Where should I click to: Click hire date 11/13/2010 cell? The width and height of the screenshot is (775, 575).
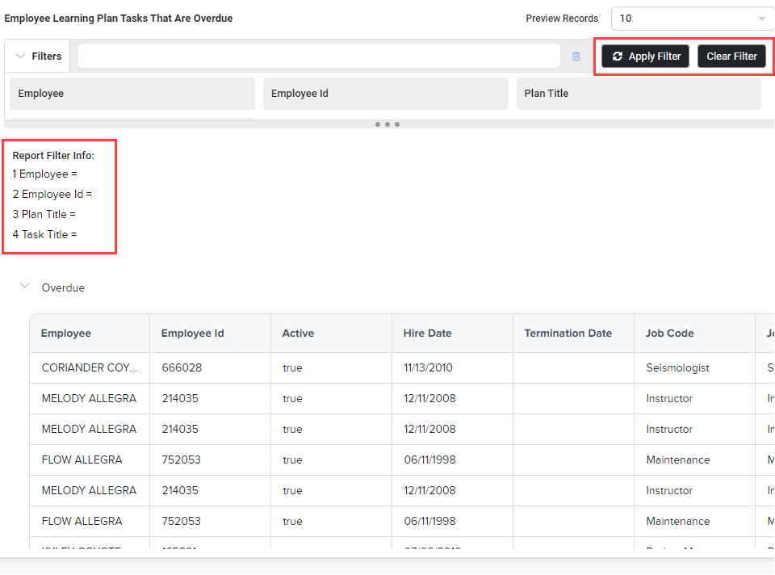click(x=452, y=367)
